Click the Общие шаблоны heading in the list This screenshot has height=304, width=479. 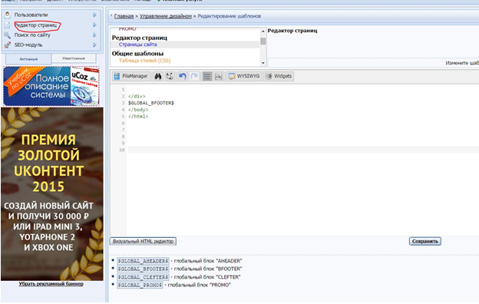click(x=137, y=54)
